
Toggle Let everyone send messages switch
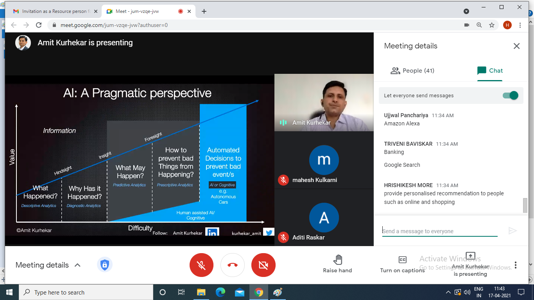[511, 95]
